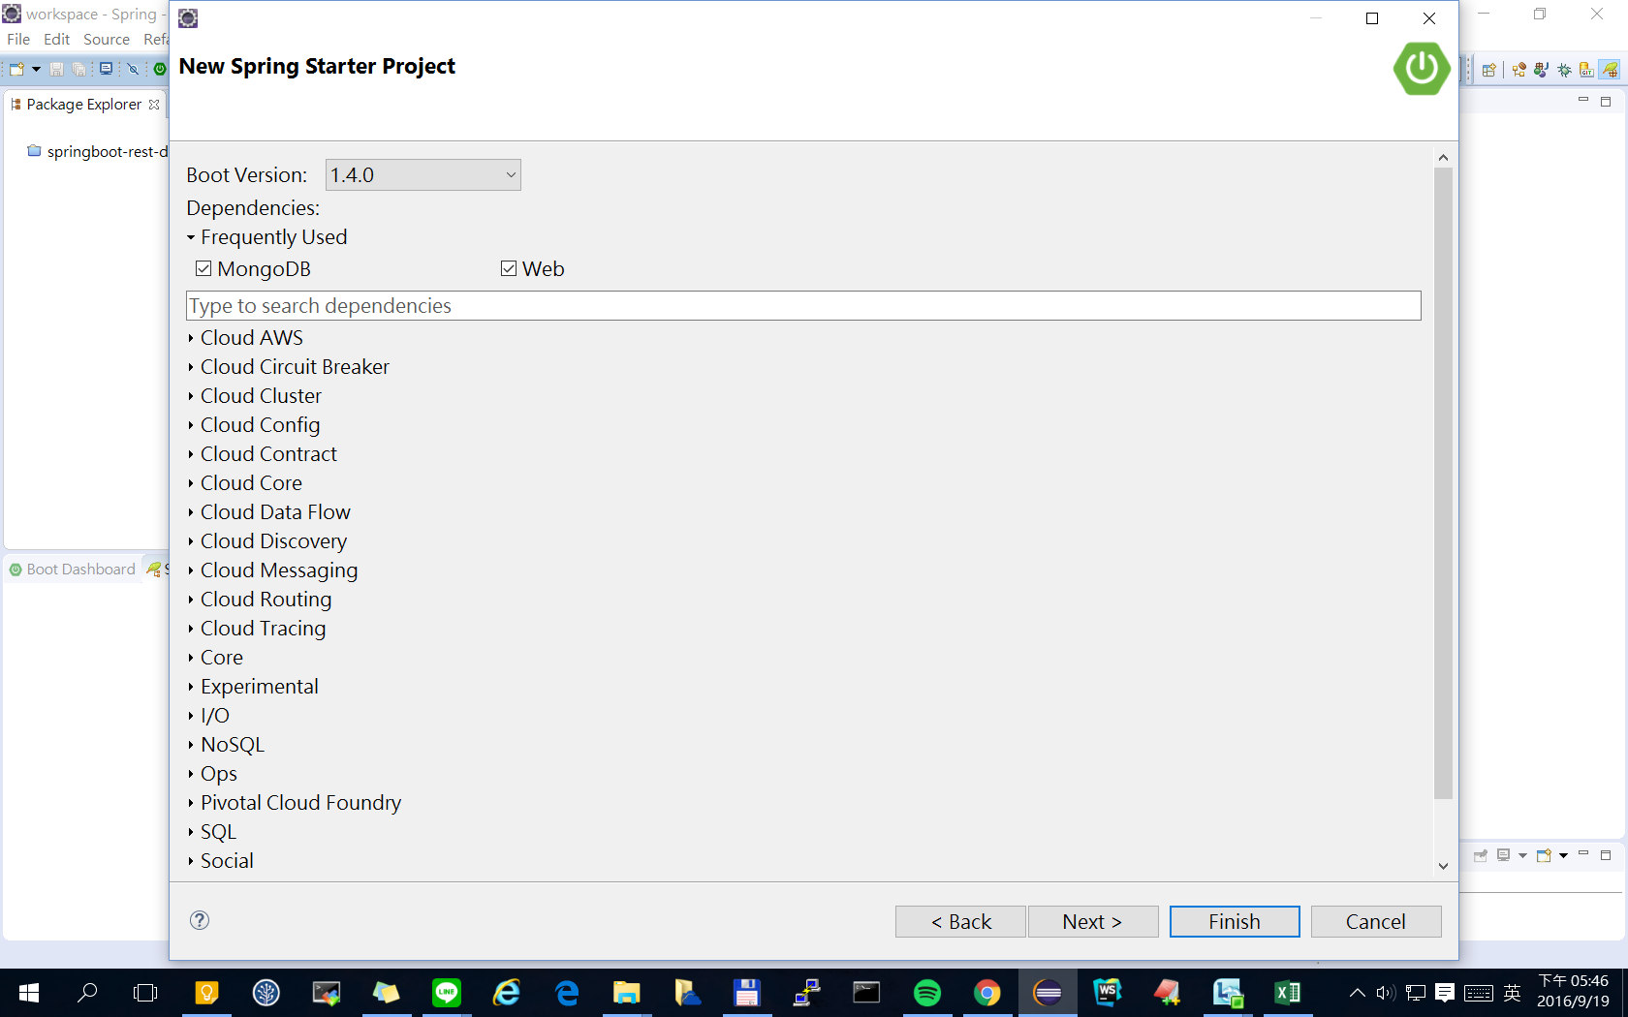Open the File menu
The width and height of the screenshot is (1628, 1017).
coord(18,40)
